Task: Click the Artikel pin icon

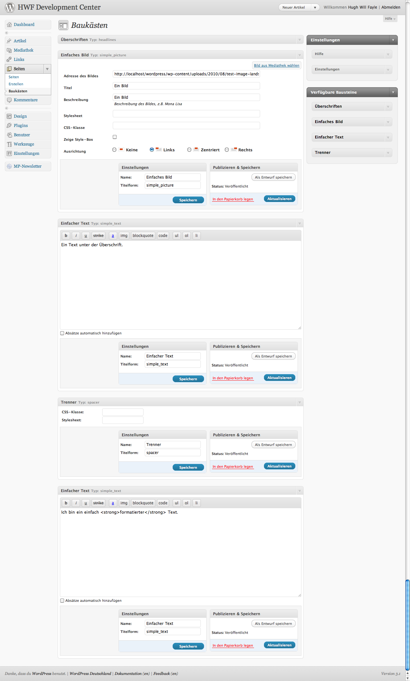Action: 9,41
